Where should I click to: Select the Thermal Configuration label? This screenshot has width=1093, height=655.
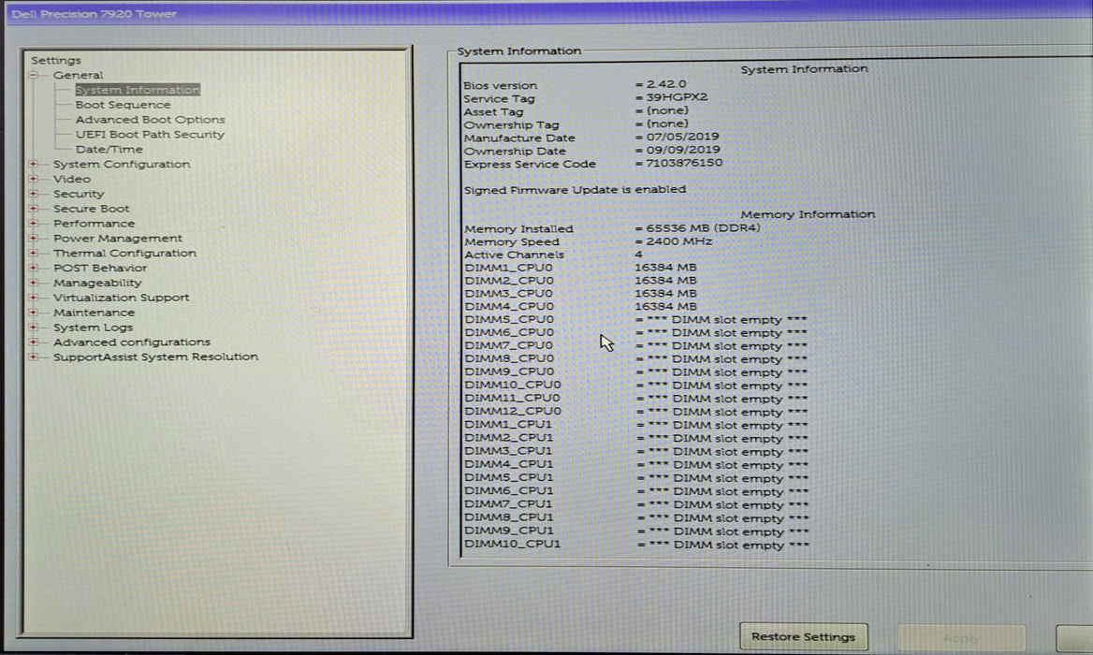coord(124,253)
